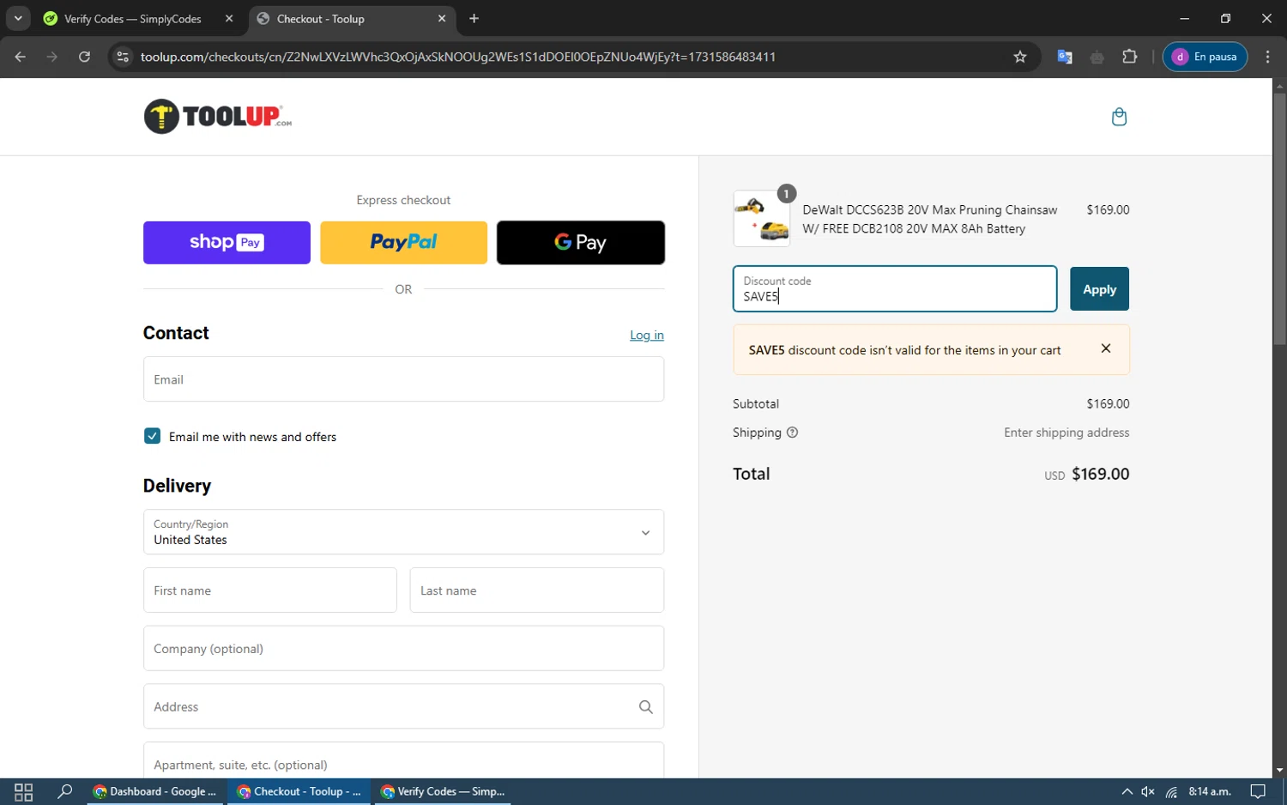Open Checkout - Toolup taskbar window
The image size is (1287, 805).
point(299,791)
